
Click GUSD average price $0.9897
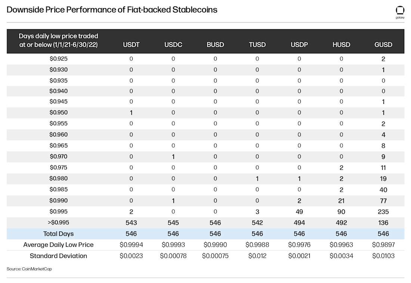383,245
